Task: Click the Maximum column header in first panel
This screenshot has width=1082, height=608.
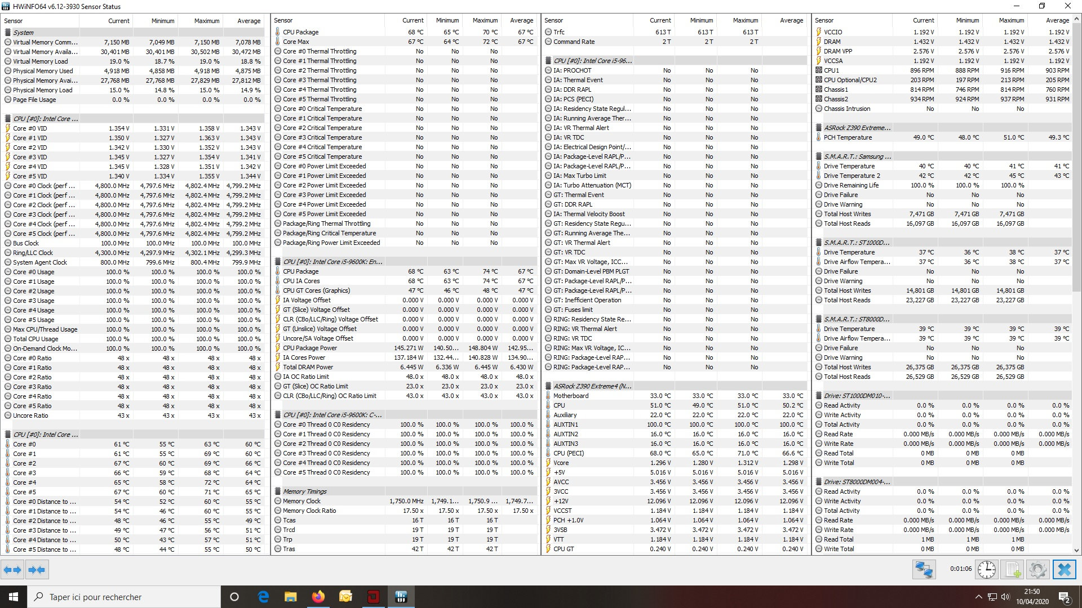Action: click(206, 21)
